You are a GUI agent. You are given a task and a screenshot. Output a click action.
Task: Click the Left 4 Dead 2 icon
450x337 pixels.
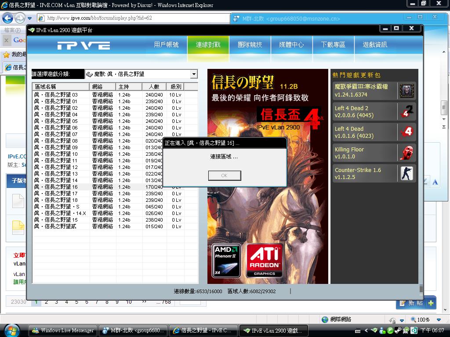(406, 111)
